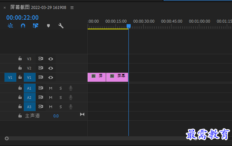Toggle lock on track A1
This screenshot has width=232, height=146.
coord(20,88)
